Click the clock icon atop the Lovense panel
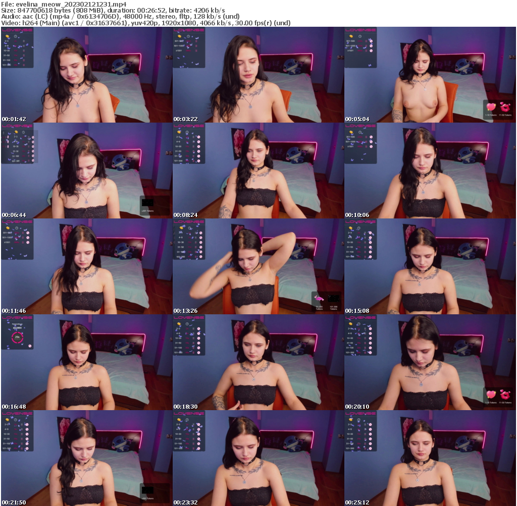The width and height of the screenshot is (517, 506). pos(15,36)
